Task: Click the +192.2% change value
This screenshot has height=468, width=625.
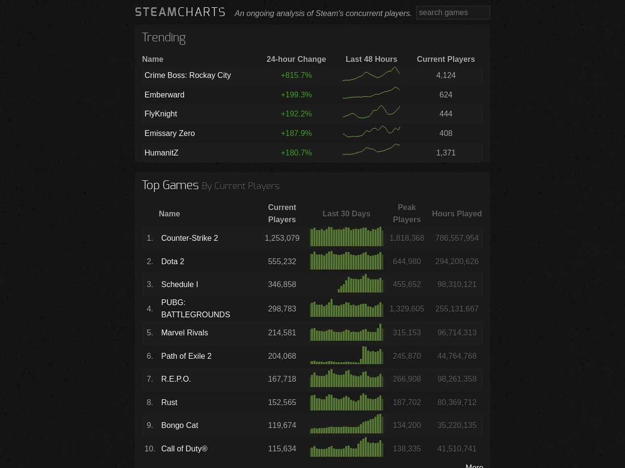Action: coord(296,114)
